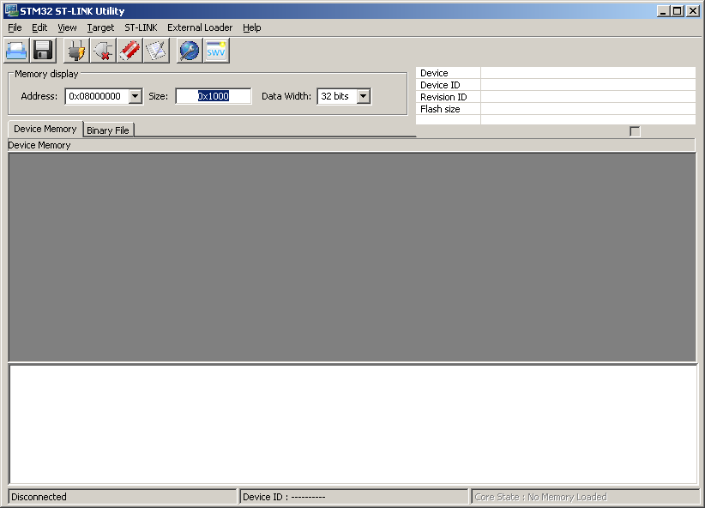
Task: Expand the Data Width dropdown
Action: tap(363, 96)
